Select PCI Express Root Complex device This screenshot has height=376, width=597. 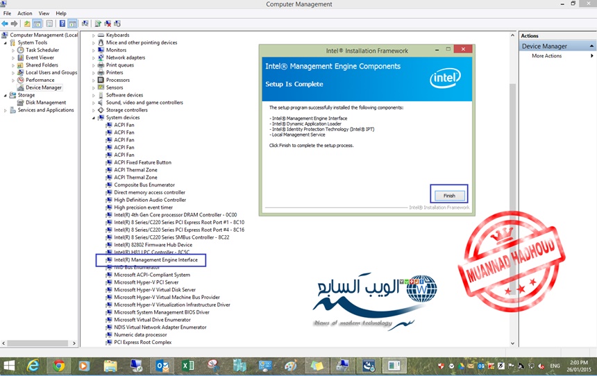click(x=143, y=342)
